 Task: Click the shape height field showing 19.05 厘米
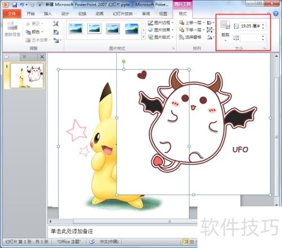250,26
